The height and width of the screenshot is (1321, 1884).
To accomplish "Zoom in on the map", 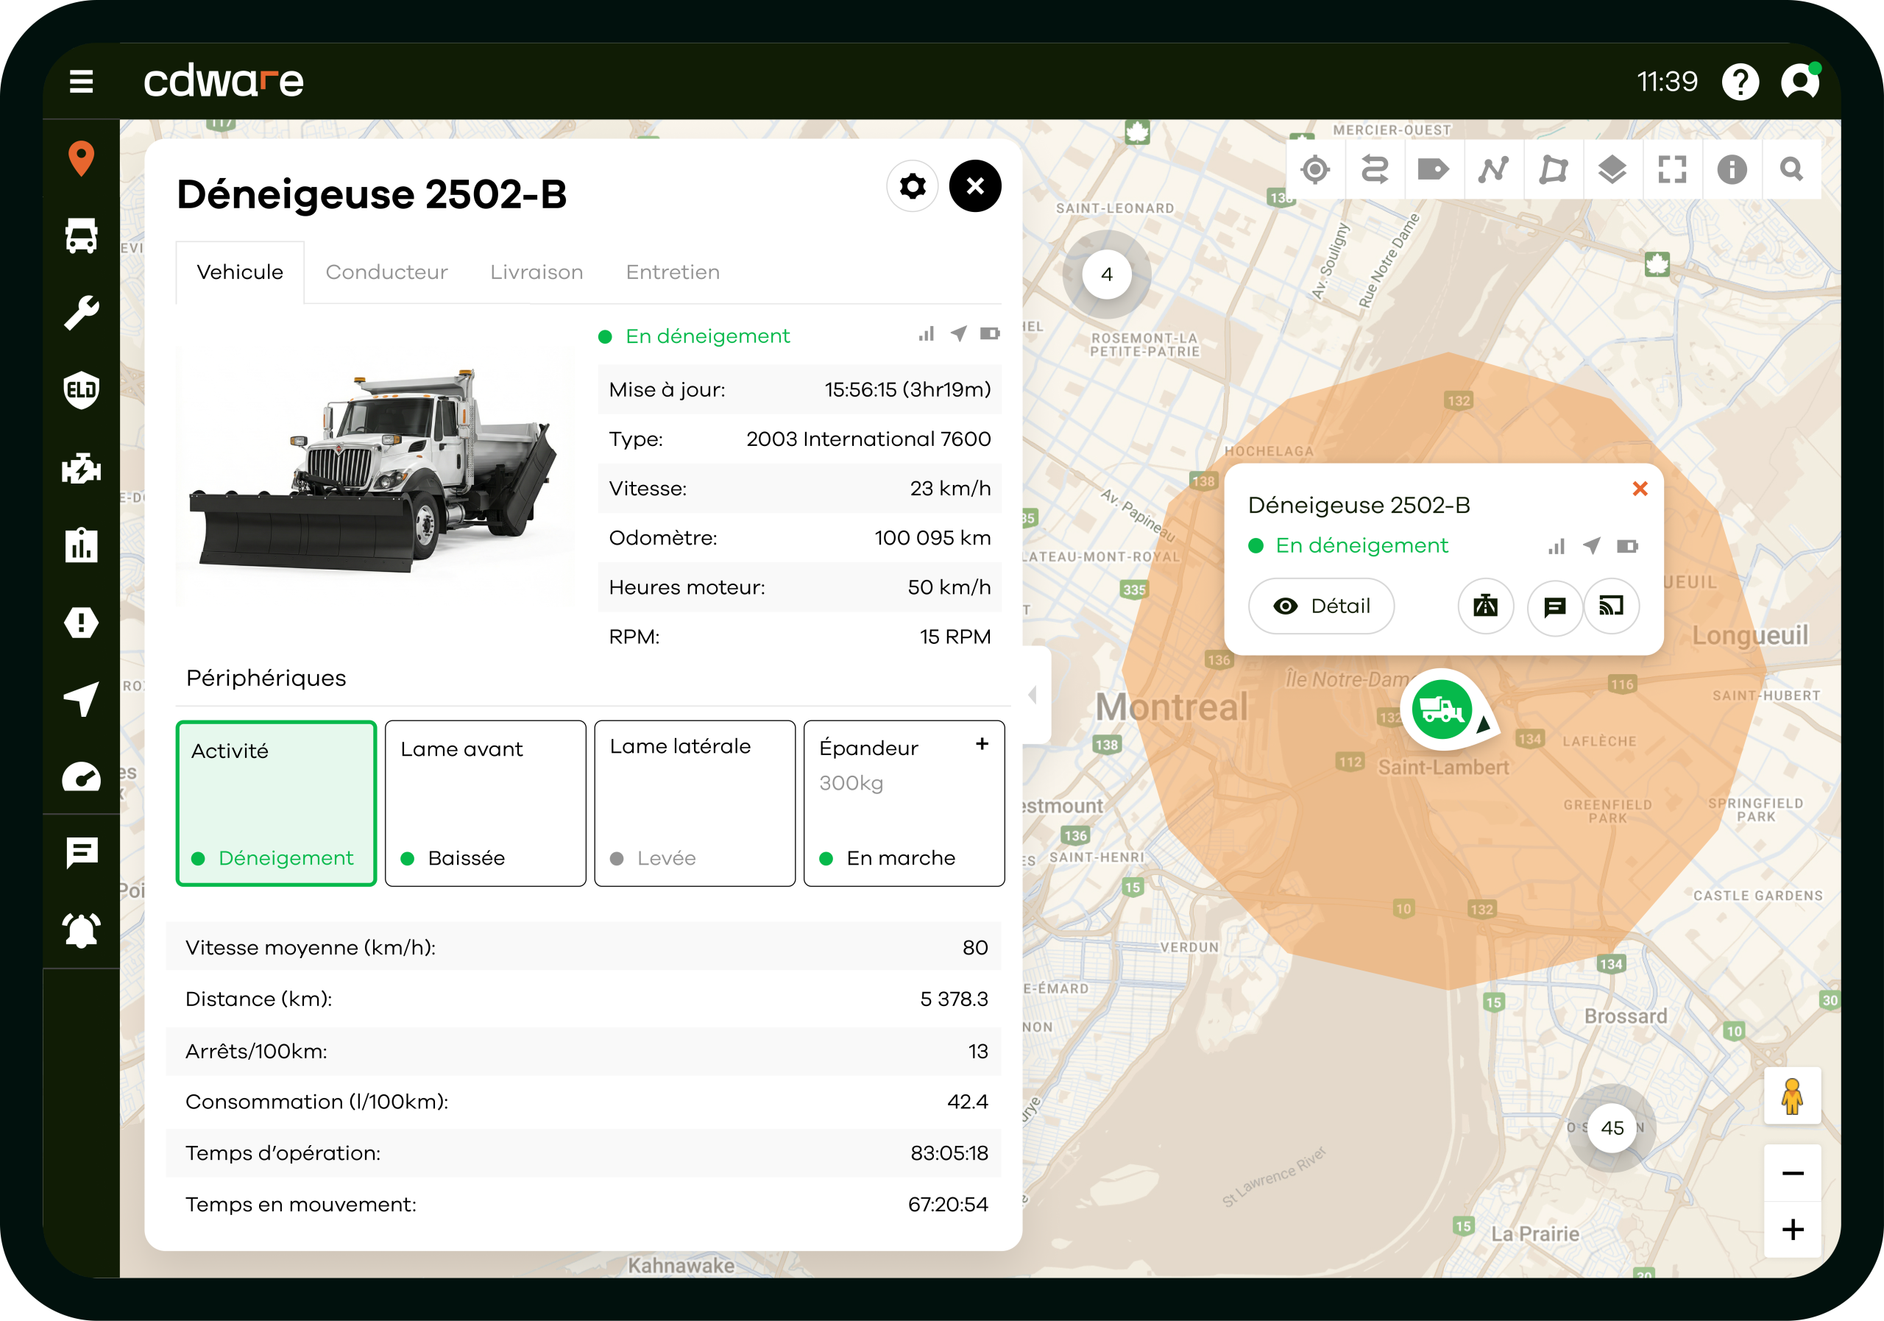I will coord(1793,1229).
